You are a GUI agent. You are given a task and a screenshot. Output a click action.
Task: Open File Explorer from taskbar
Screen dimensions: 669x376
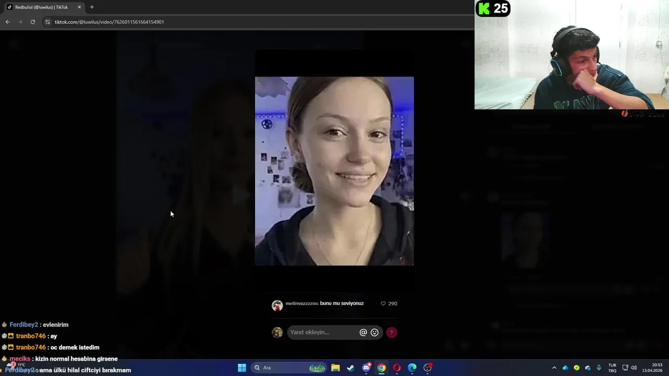(x=336, y=368)
